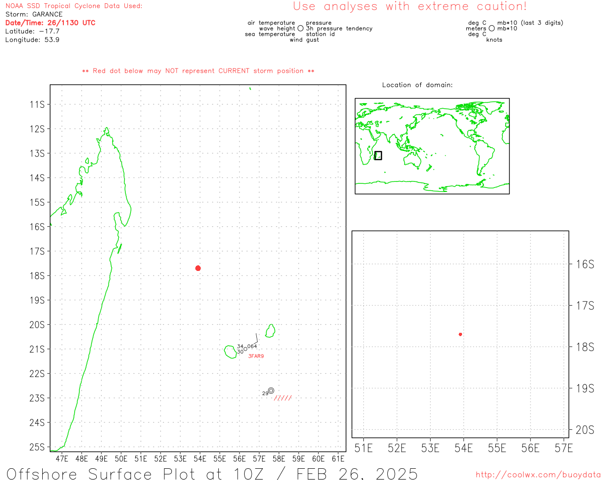Click the Latitude: -17.7 text
This screenshot has height=480, width=601.
(32, 31)
